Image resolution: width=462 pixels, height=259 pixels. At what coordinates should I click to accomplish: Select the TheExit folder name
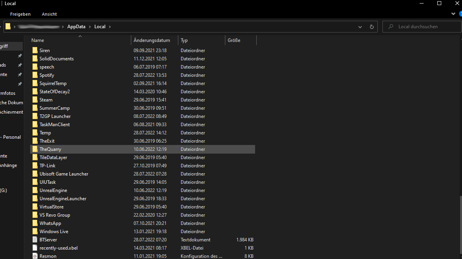(x=47, y=141)
